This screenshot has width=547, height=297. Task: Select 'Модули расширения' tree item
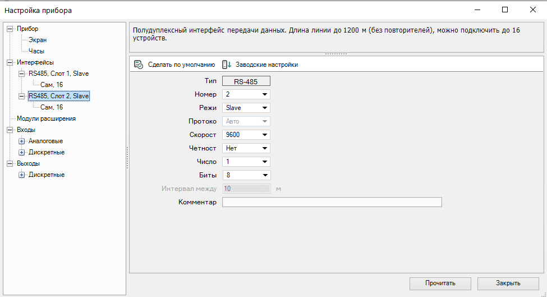46,118
